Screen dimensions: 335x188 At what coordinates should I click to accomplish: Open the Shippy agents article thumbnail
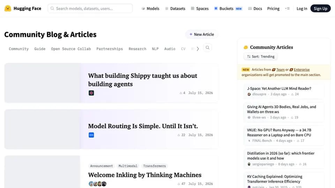(43, 83)
